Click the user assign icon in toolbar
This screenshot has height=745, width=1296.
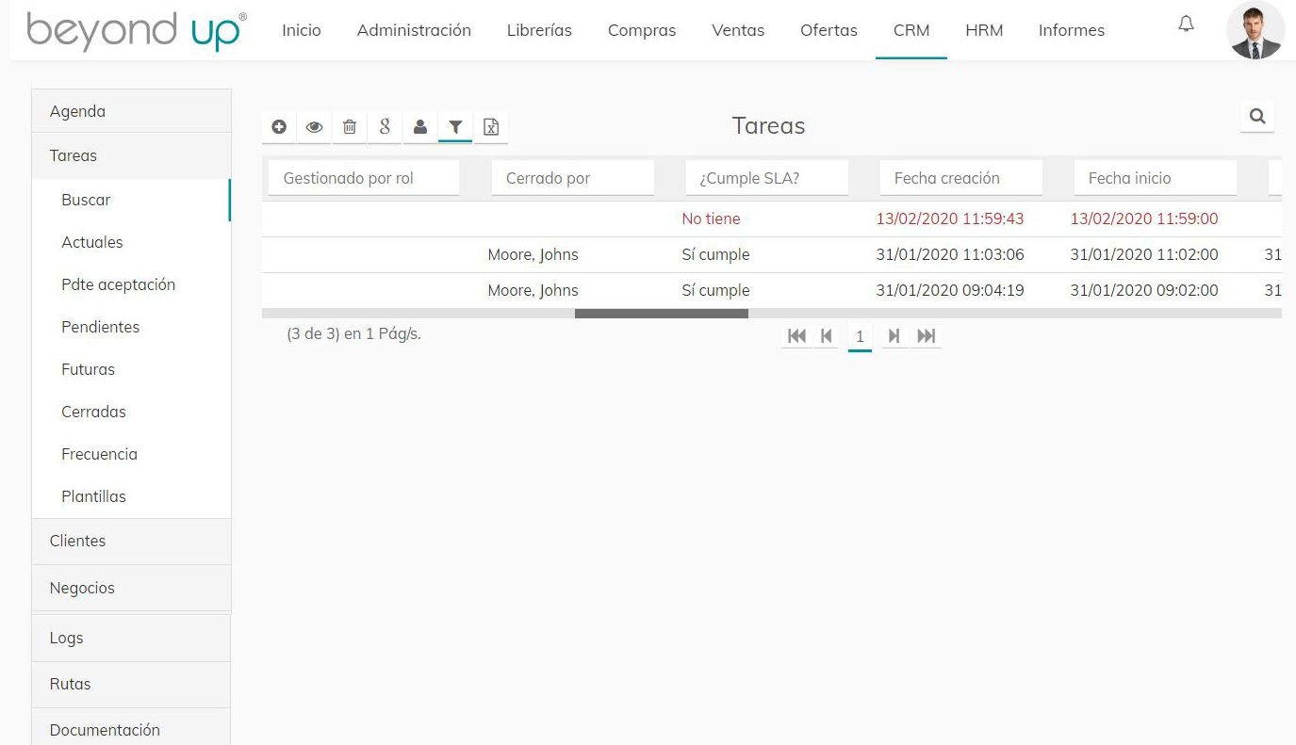(420, 127)
